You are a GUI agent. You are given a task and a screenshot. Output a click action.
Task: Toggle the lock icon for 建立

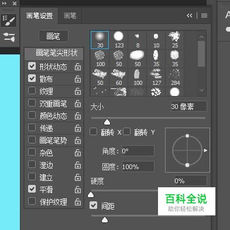click(x=78, y=177)
